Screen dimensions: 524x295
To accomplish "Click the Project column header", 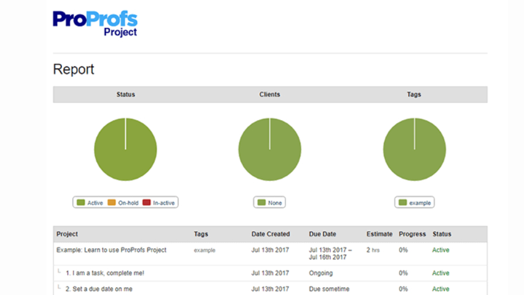I will [x=67, y=234].
